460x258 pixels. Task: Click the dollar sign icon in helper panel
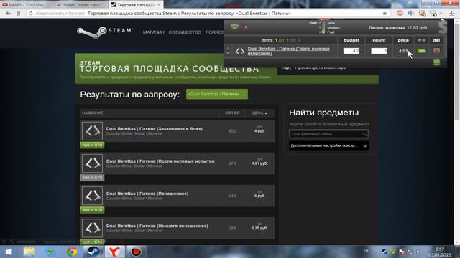coord(443,27)
